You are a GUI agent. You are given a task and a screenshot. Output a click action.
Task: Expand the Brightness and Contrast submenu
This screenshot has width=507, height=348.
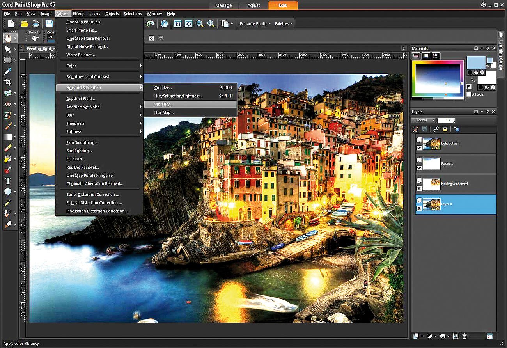coord(99,77)
